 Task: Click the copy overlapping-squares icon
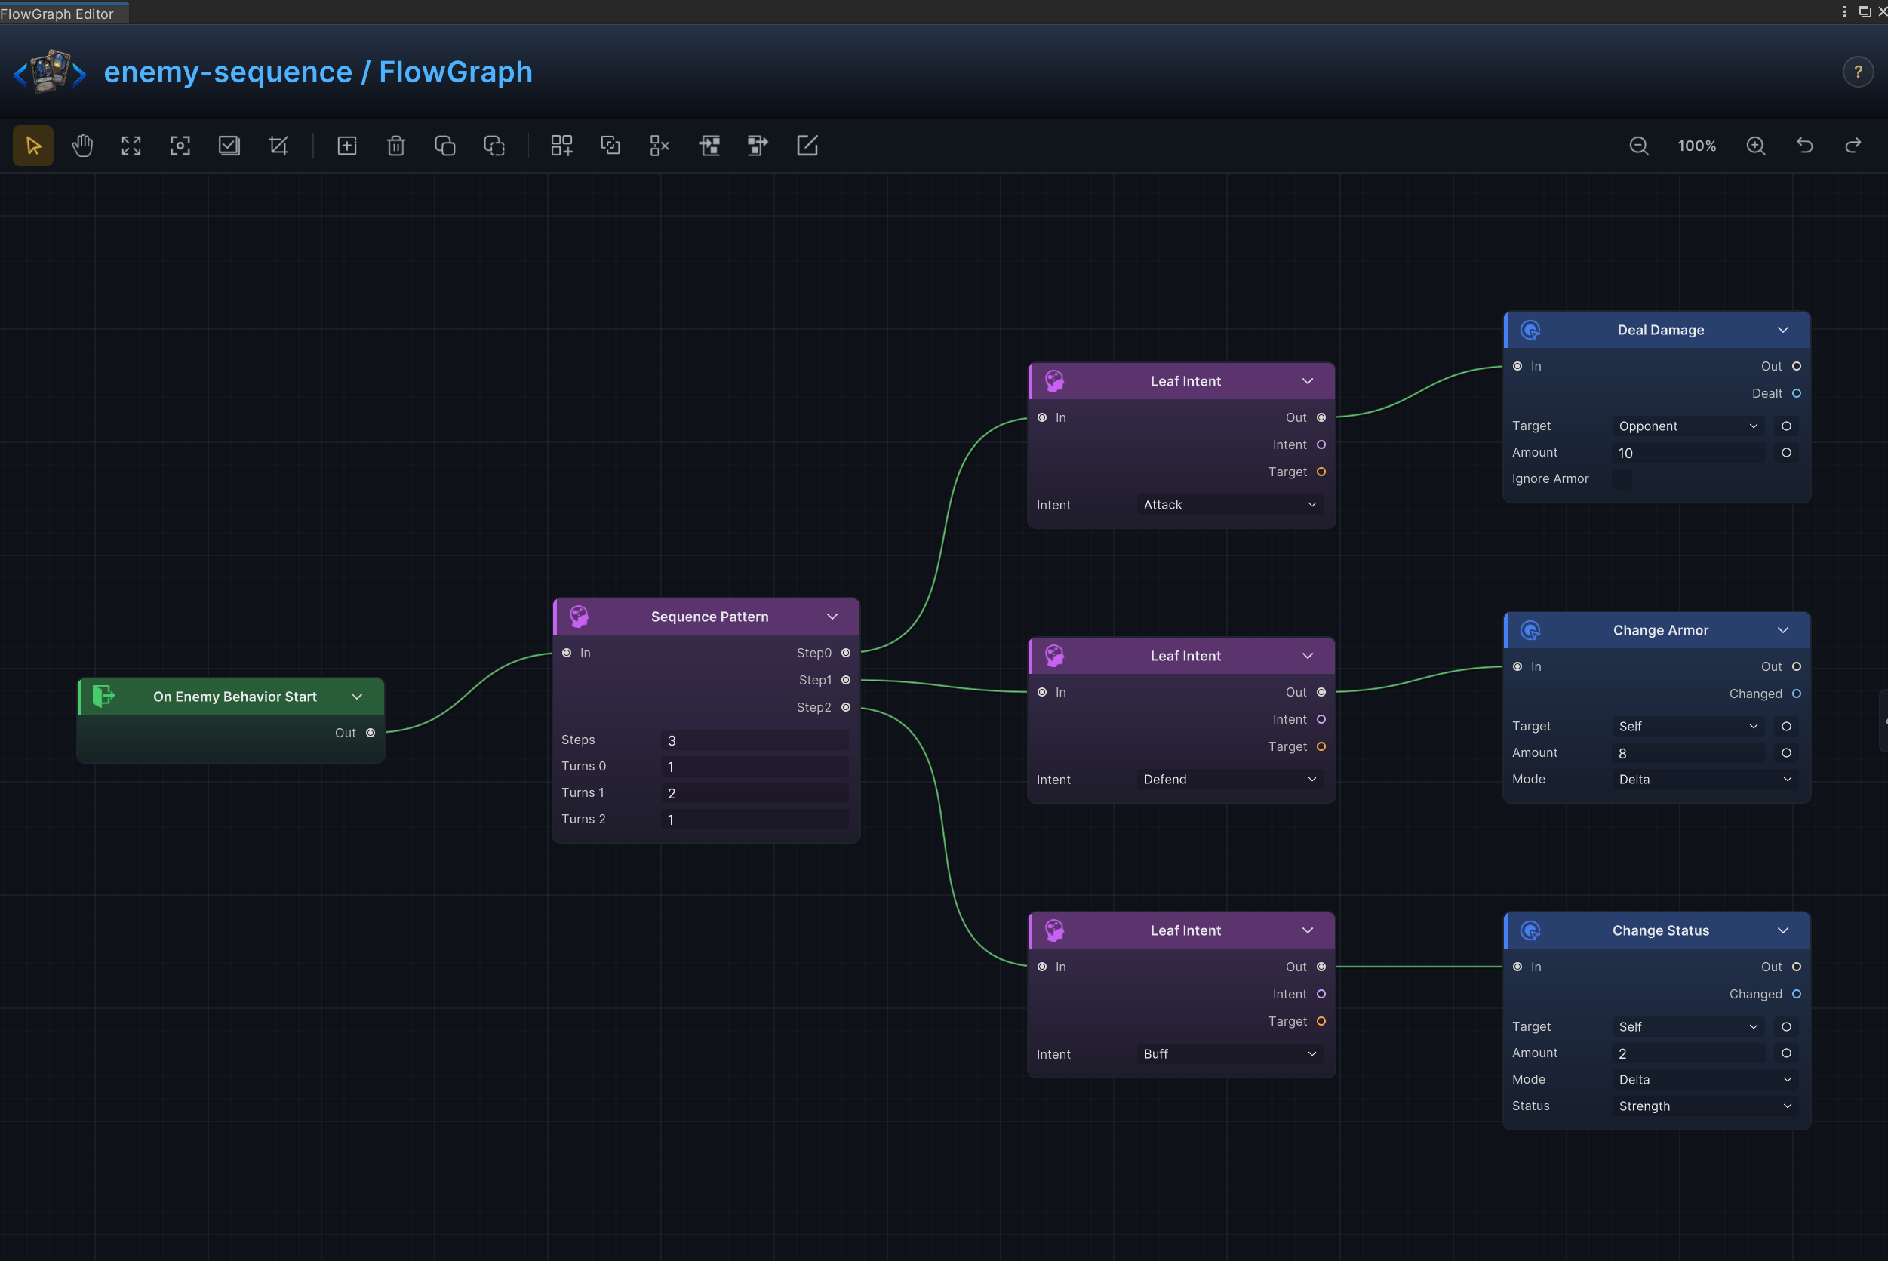click(444, 146)
